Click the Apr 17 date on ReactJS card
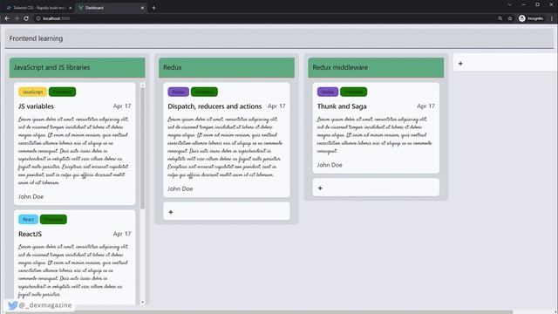This screenshot has width=558, height=314. point(122,234)
